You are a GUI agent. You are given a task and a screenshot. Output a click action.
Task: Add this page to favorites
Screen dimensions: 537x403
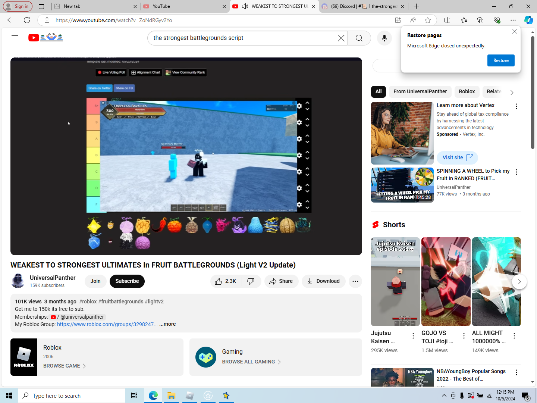tap(428, 20)
